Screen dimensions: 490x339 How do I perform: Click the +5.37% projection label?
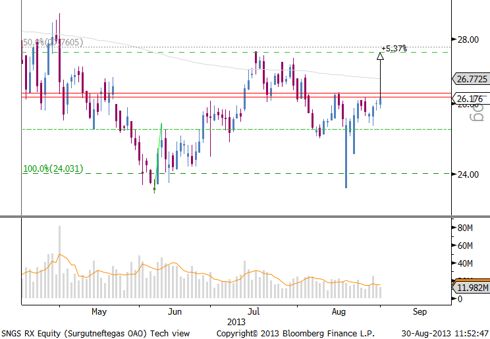tap(394, 48)
